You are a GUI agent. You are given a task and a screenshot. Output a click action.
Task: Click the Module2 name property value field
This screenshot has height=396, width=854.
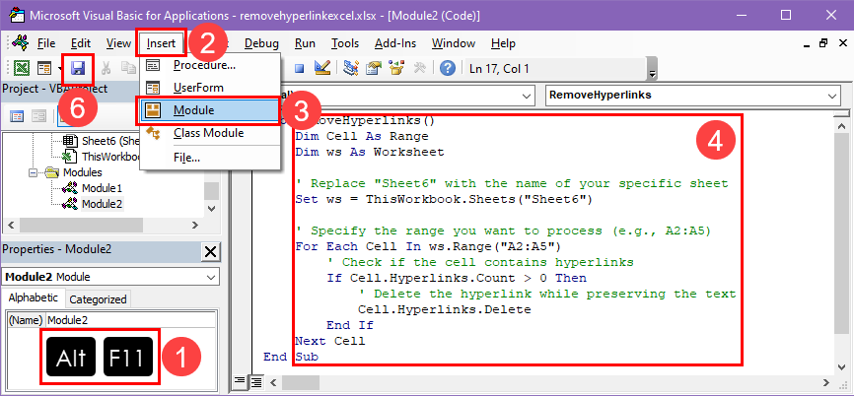tap(131, 320)
